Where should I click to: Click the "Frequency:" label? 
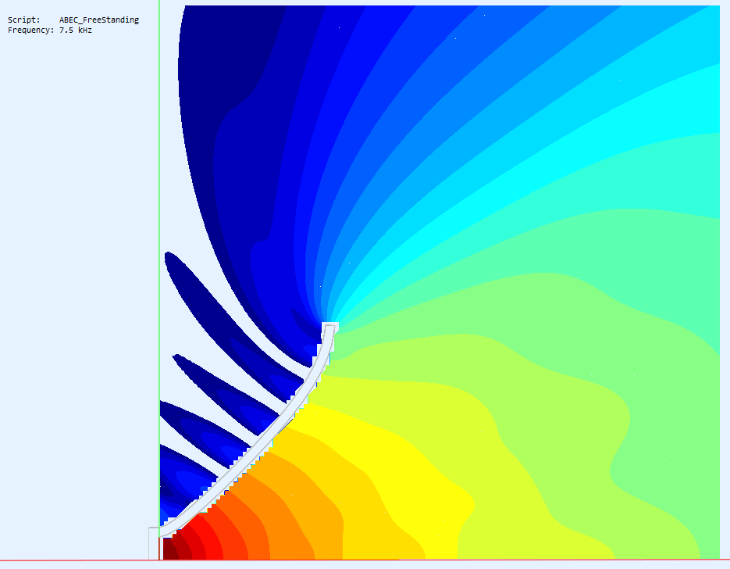[31, 30]
